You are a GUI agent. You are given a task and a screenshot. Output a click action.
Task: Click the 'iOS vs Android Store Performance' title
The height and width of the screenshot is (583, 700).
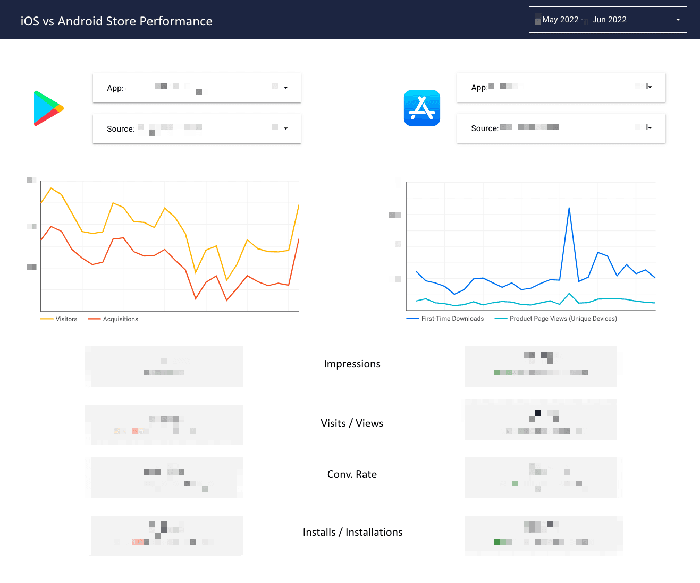tap(116, 21)
